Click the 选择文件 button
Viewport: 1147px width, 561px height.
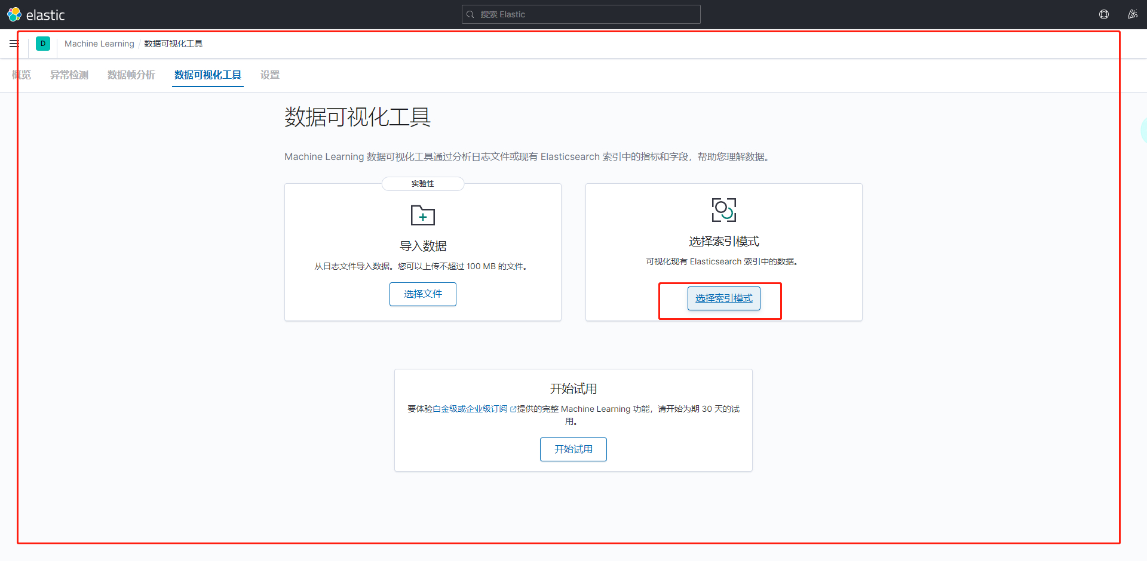[x=423, y=294]
